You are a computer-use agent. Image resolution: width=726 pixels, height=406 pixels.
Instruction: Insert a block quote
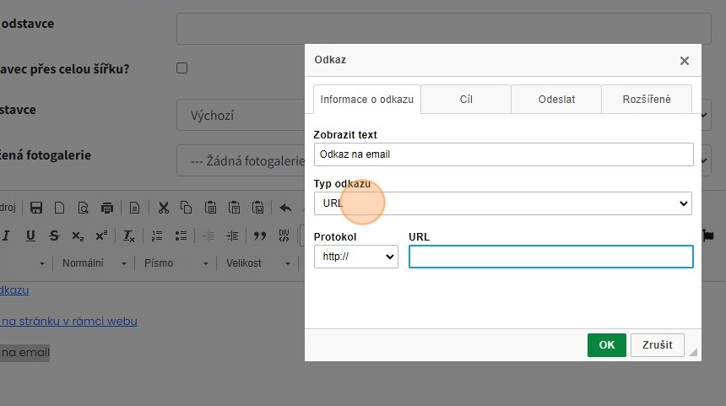point(260,235)
